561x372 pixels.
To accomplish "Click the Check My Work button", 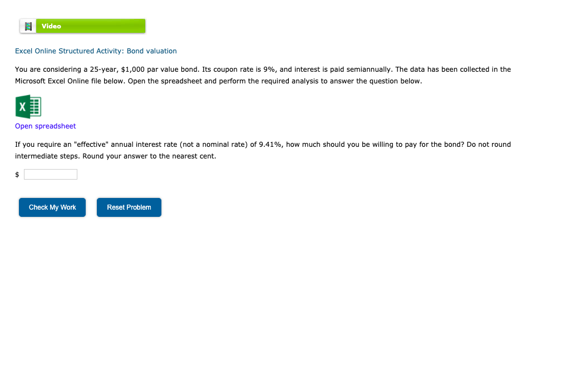I will tap(52, 207).
